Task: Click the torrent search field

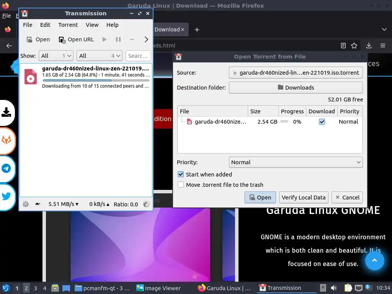Action: [138, 56]
